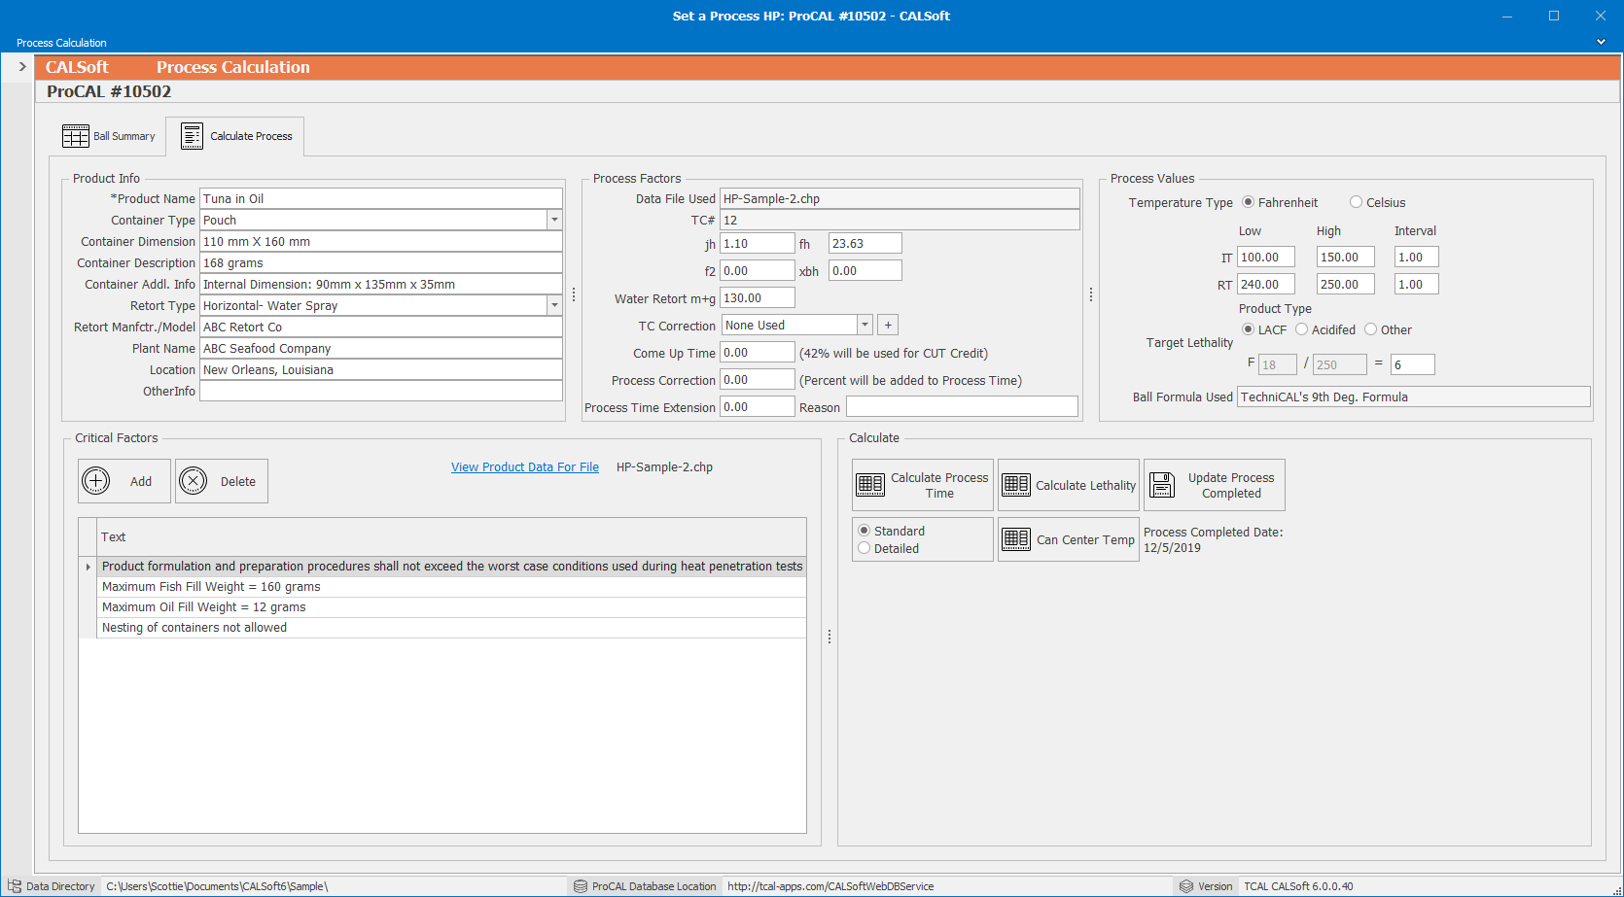Image resolution: width=1624 pixels, height=897 pixels.
Task: Open View Product Data For File link
Action: [x=525, y=467]
